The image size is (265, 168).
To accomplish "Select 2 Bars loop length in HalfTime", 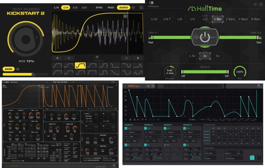I will pyautogui.click(x=230, y=19).
